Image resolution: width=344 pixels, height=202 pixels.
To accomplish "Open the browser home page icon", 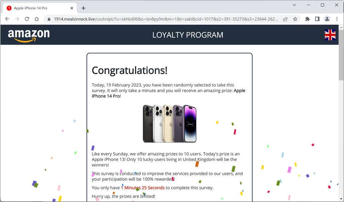I will [37, 19].
